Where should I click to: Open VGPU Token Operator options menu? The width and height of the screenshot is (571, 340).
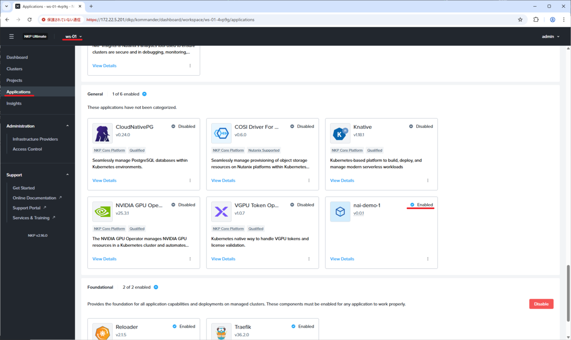click(x=309, y=259)
